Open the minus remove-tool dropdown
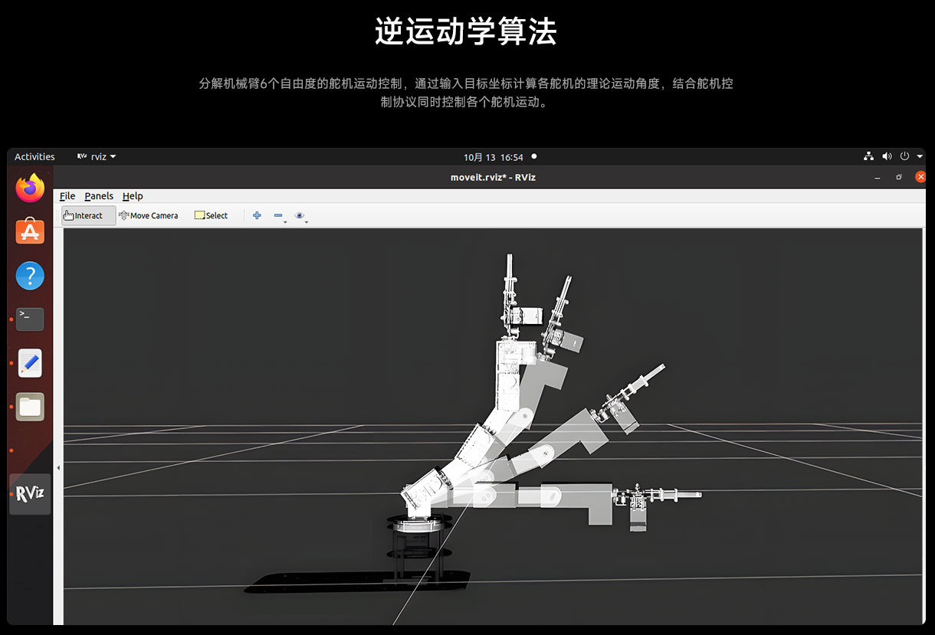935x635 pixels. pyautogui.click(x=279, y=217)
